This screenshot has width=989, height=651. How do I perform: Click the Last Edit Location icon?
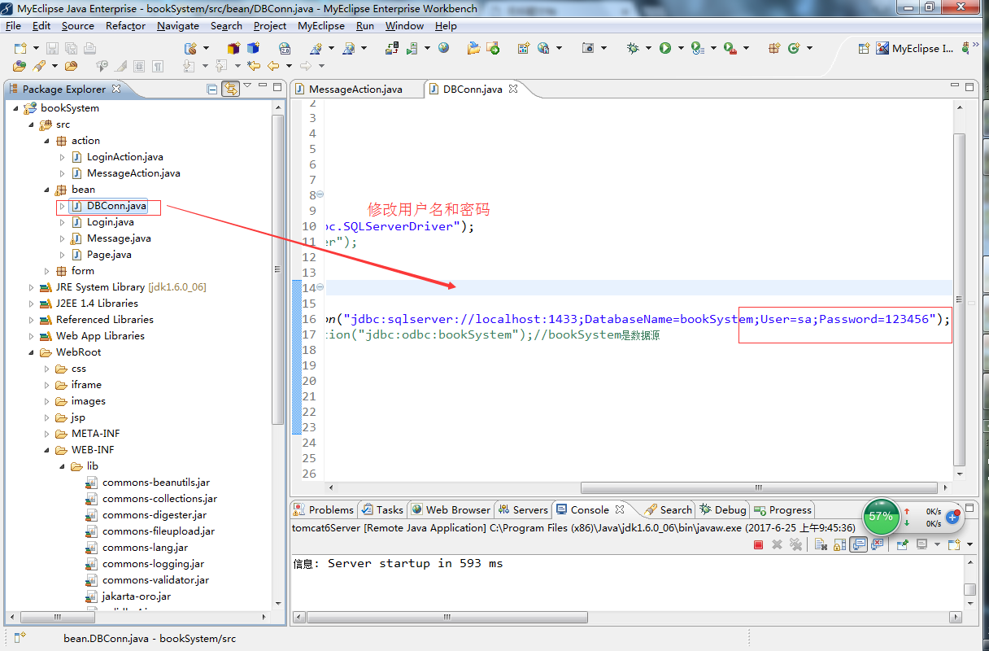[x=254, y=66]
